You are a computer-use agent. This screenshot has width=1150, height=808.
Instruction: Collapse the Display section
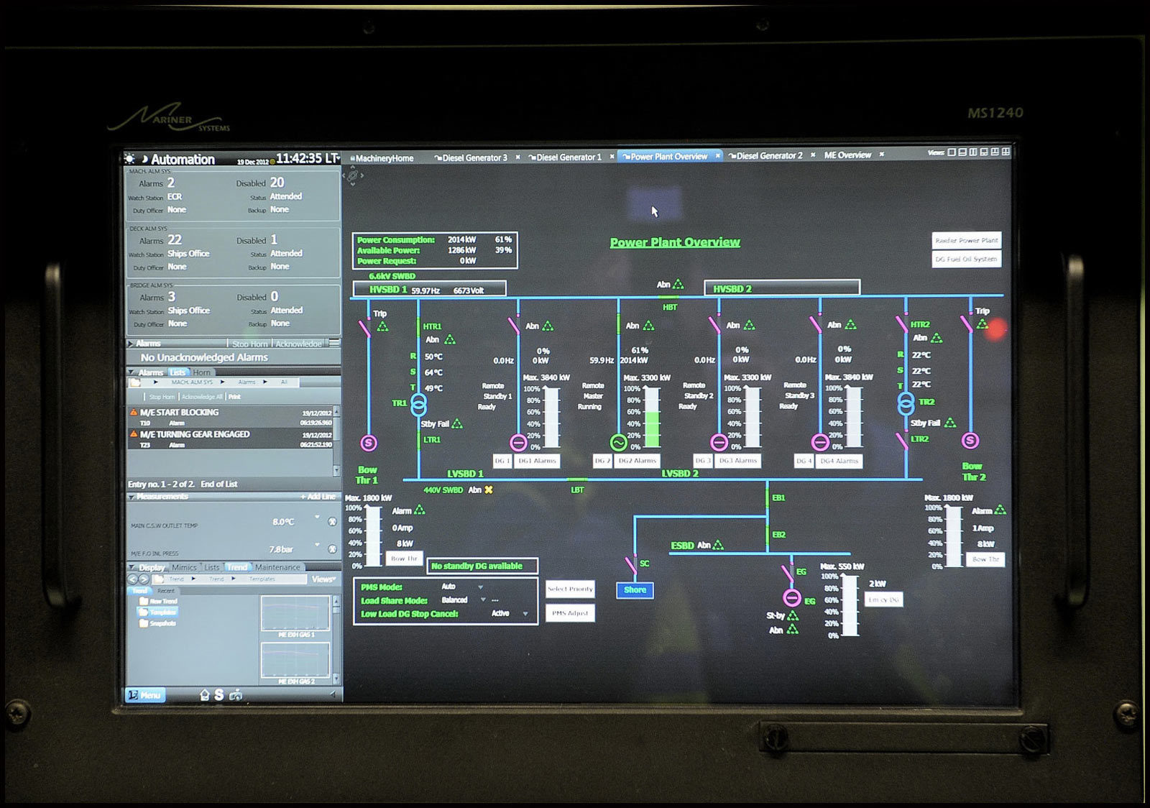(132, 567)
